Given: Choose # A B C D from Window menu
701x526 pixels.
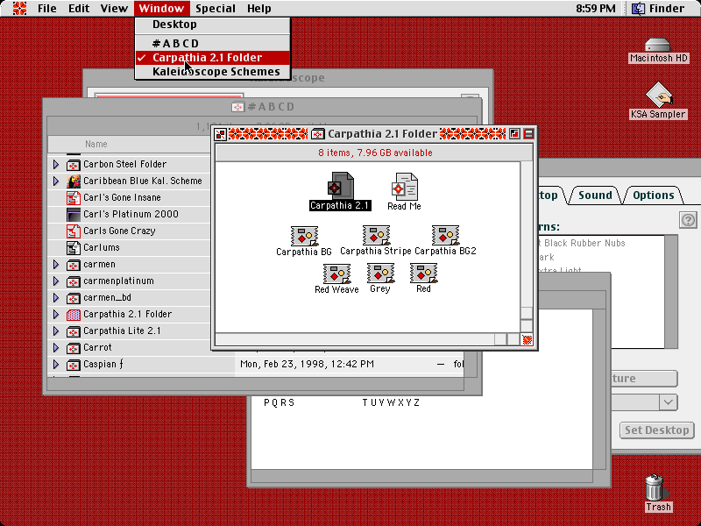Looking at the screenshot, I should [x=213, y=43].
